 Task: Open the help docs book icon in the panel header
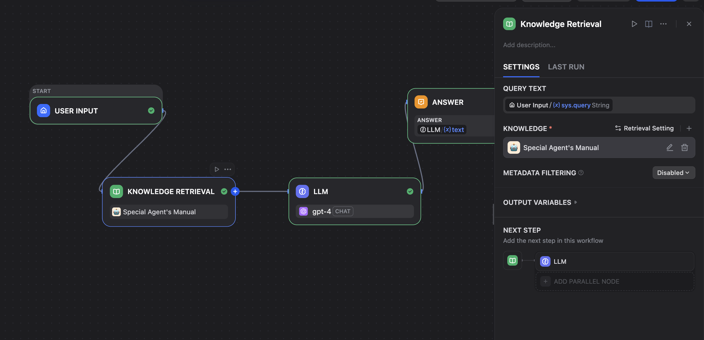649,24
